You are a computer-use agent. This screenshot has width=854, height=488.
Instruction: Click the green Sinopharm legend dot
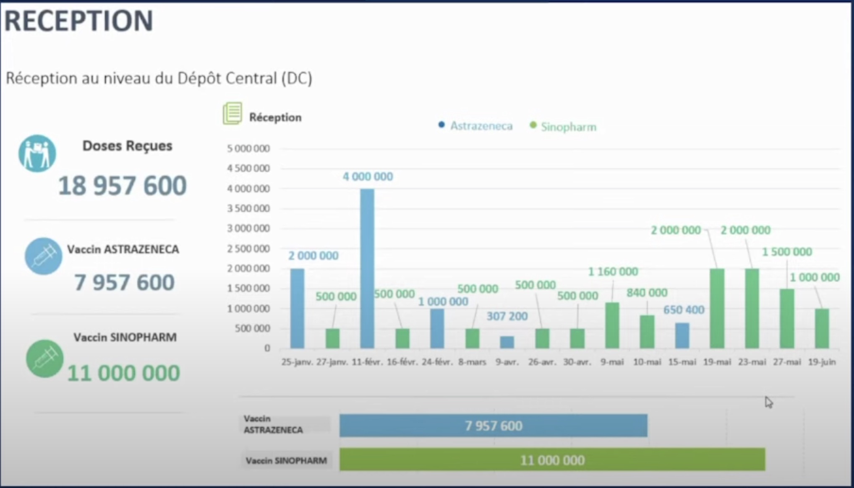click(x=533, y=125)
